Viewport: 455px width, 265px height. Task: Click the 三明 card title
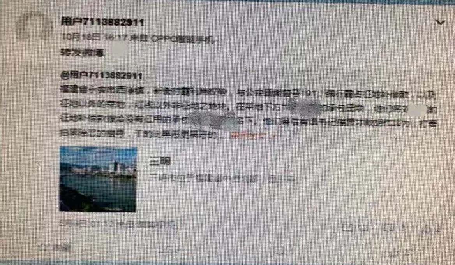[x=159, y=161]
